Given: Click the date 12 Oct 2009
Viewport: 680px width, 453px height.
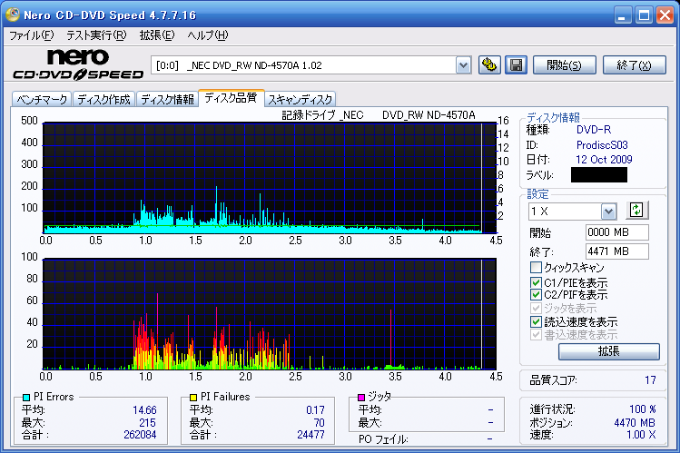Looking at the screenshot, I should [x=604, y=160].
